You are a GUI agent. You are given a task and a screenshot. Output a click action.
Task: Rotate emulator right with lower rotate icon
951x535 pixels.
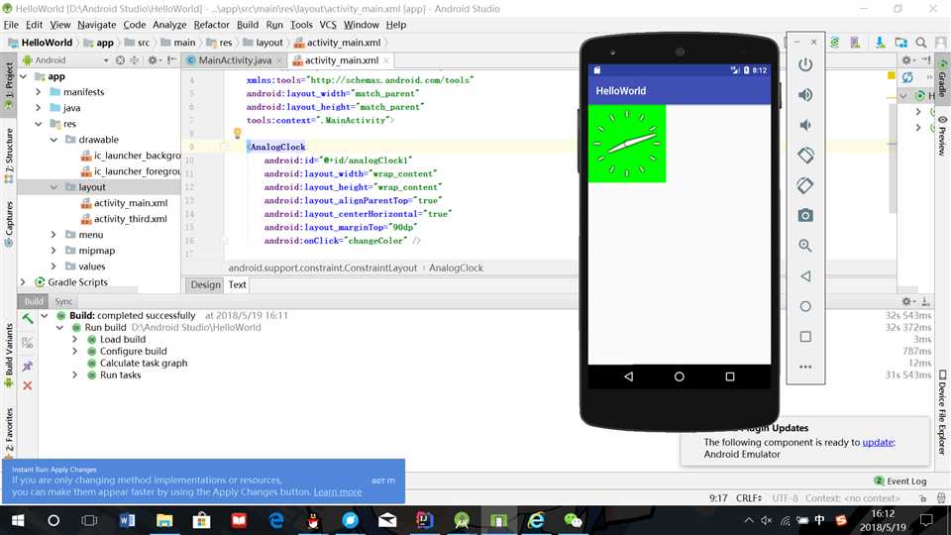(x=805, y=185)
